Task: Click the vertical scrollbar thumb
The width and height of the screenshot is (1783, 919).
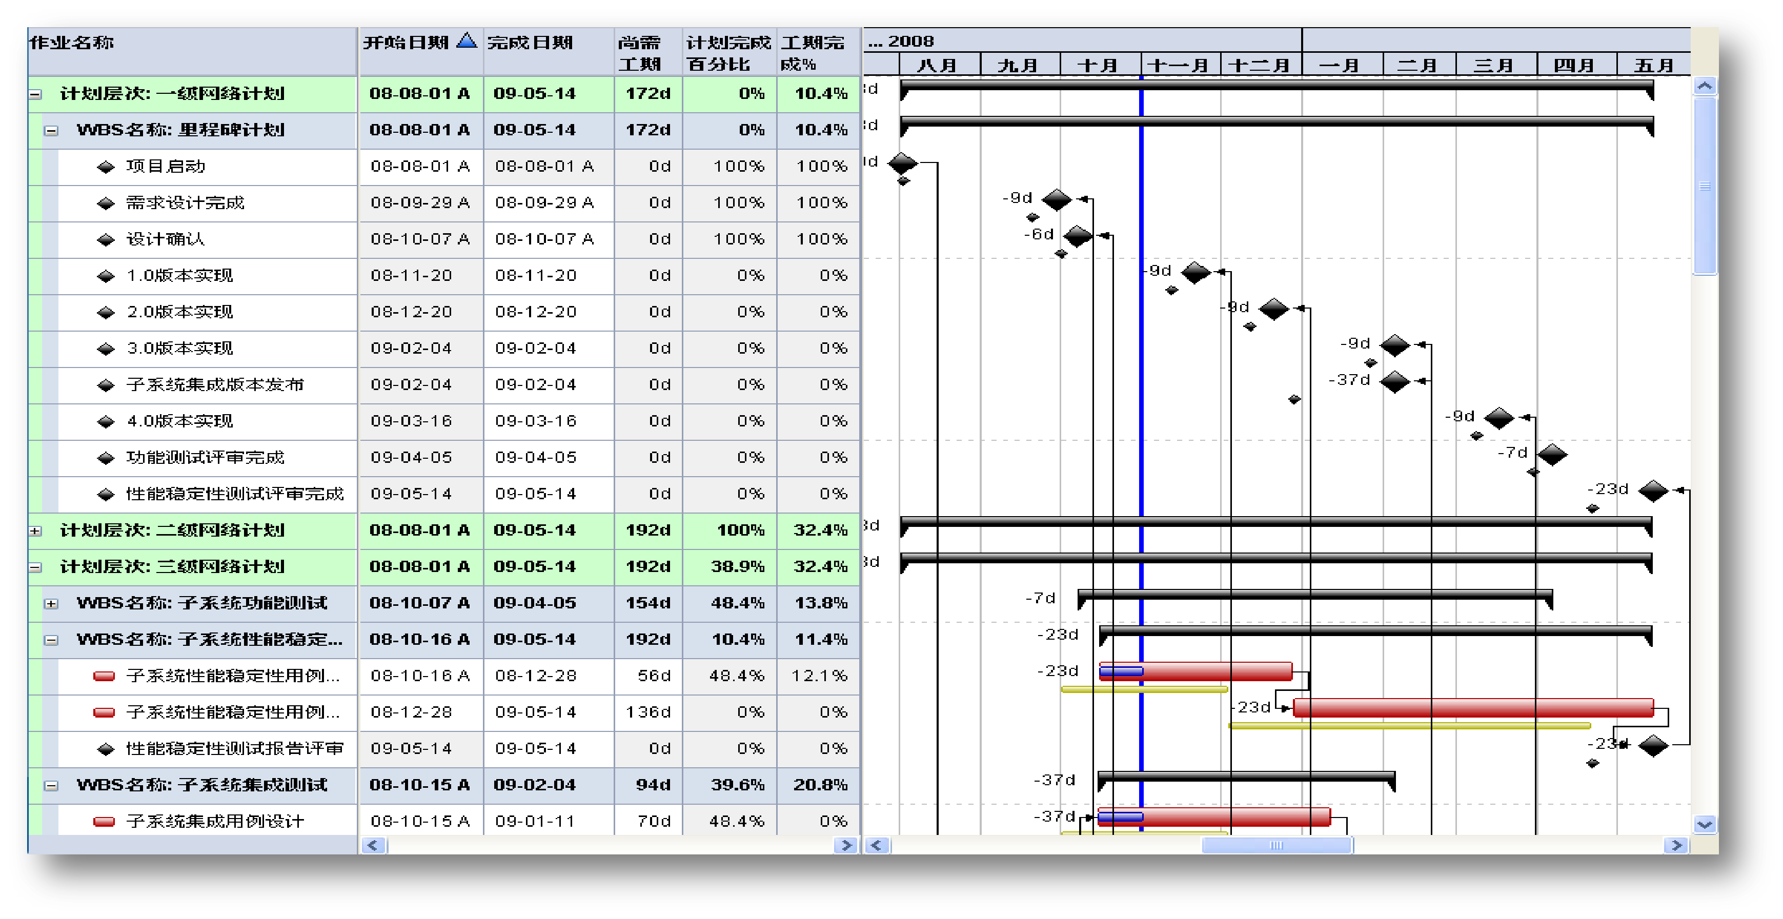Action: tap(1705, 186)
